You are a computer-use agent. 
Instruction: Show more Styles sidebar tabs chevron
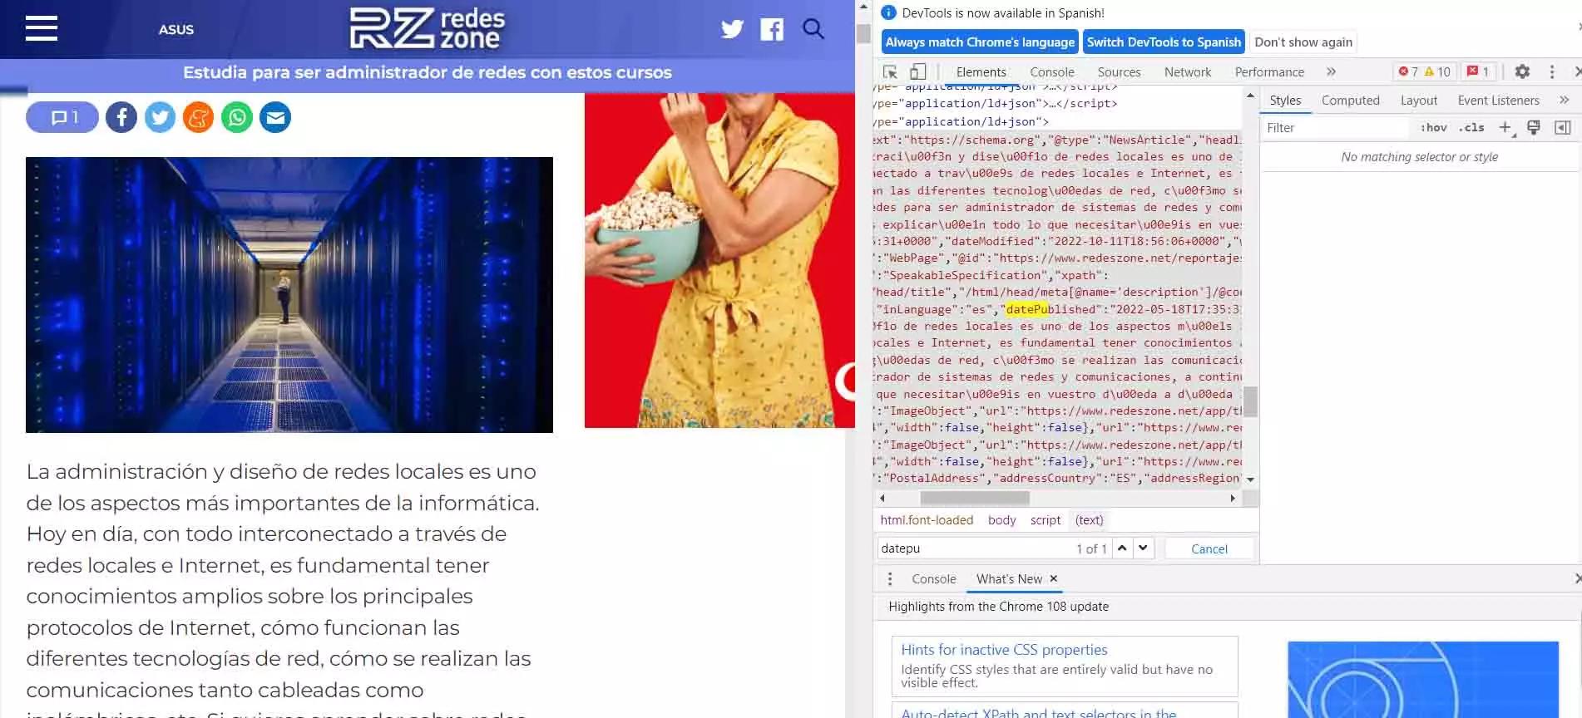click(x=1564, y=100)
